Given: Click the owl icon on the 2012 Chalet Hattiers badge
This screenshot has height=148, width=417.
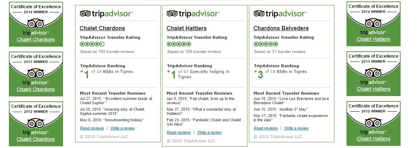Looking at the screenshot, I should coord(374,123).
